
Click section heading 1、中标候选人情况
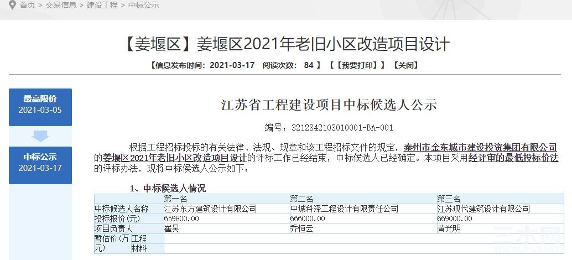pos(168,189)
